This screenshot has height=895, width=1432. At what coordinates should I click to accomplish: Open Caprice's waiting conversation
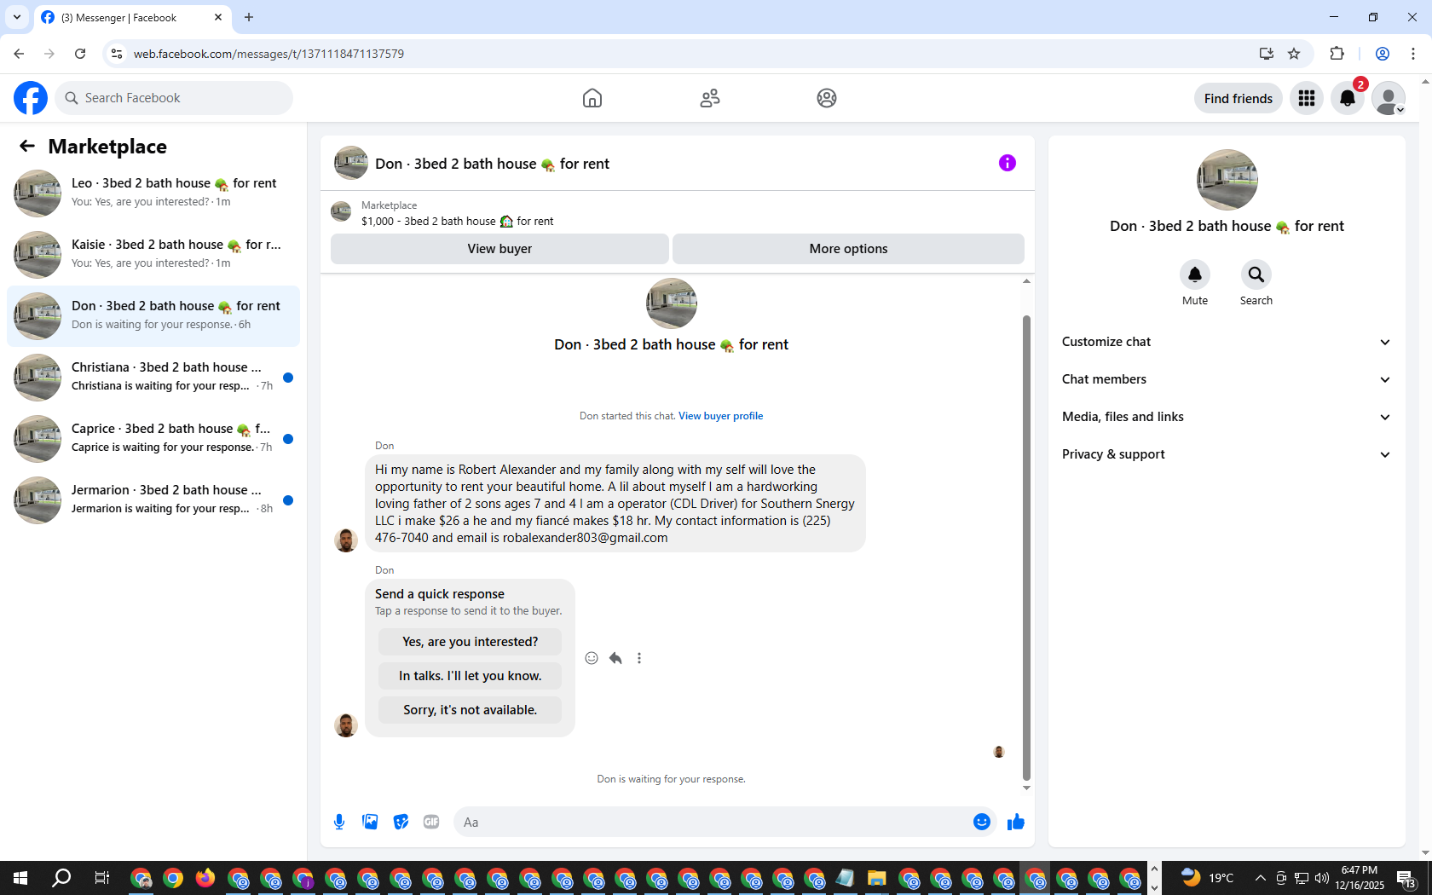point(153,439)
